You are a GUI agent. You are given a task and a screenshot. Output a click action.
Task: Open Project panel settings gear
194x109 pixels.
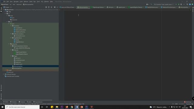(x=55, y=7)
